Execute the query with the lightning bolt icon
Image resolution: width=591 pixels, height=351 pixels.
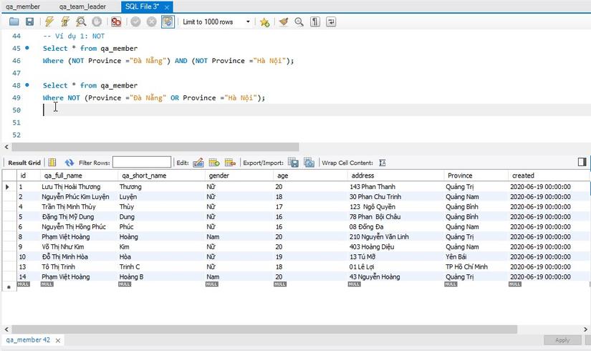pyautogui.click(x=49, y=22)
